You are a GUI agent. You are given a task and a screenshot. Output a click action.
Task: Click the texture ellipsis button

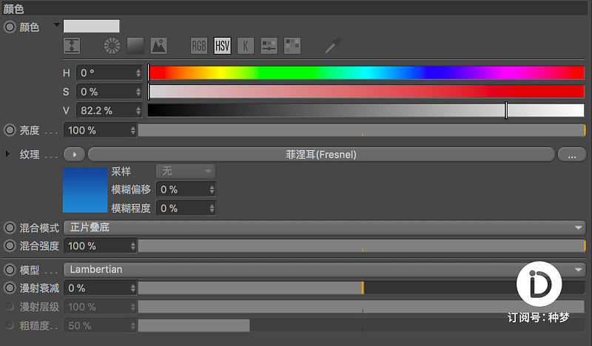(x=572, y=155)
